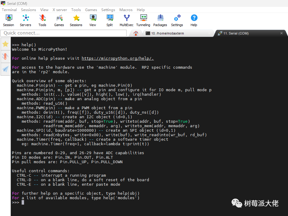
Task: Close the 10. /home/mobaxterm tab
Action: [210, 33]
